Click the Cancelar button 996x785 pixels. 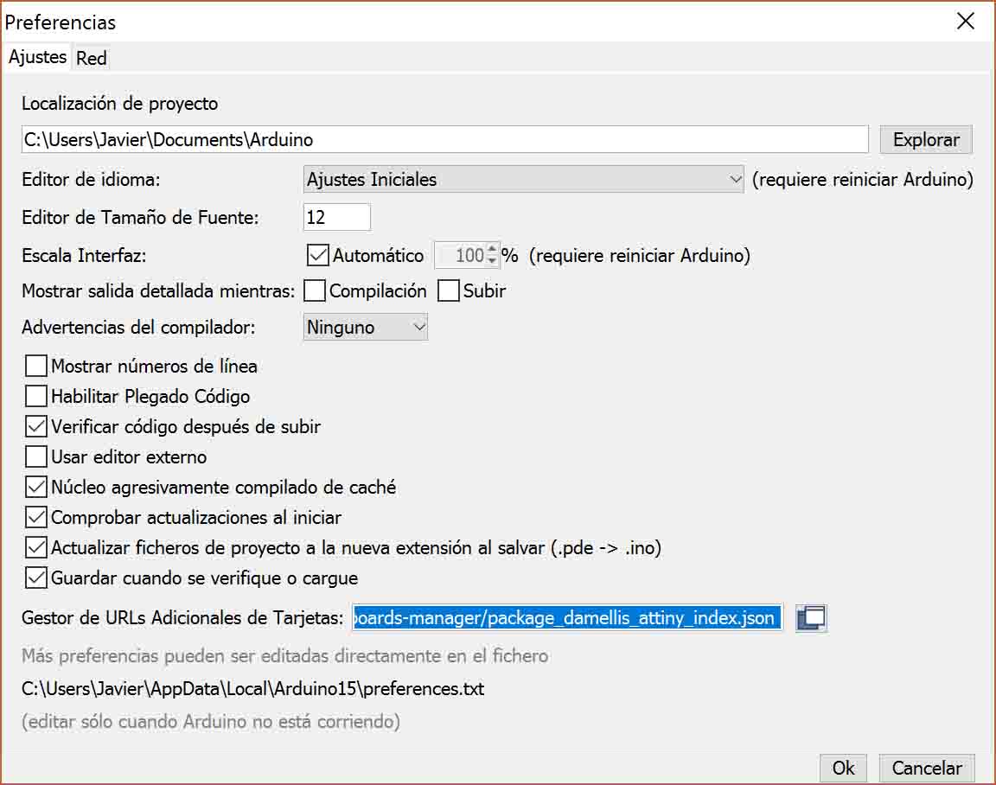point(926,768)
